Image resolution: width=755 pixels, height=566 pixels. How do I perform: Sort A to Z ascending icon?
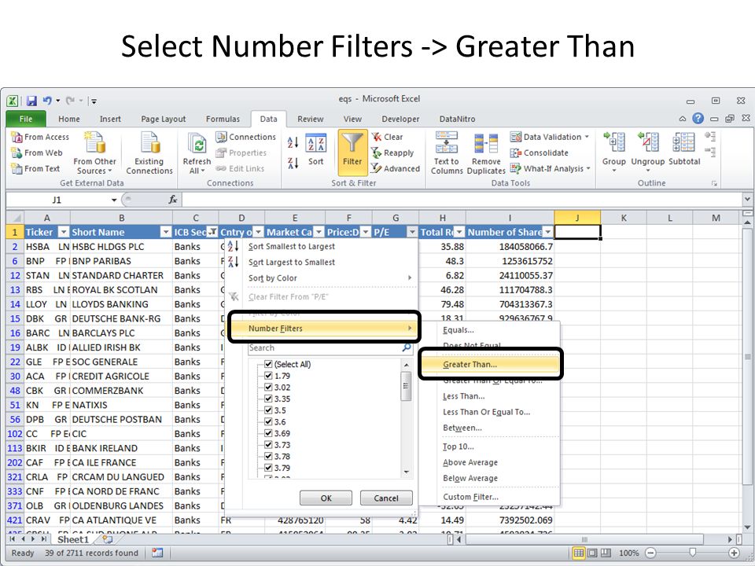point(293,142)
